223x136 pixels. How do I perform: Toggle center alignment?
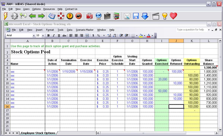click(76, 35)
